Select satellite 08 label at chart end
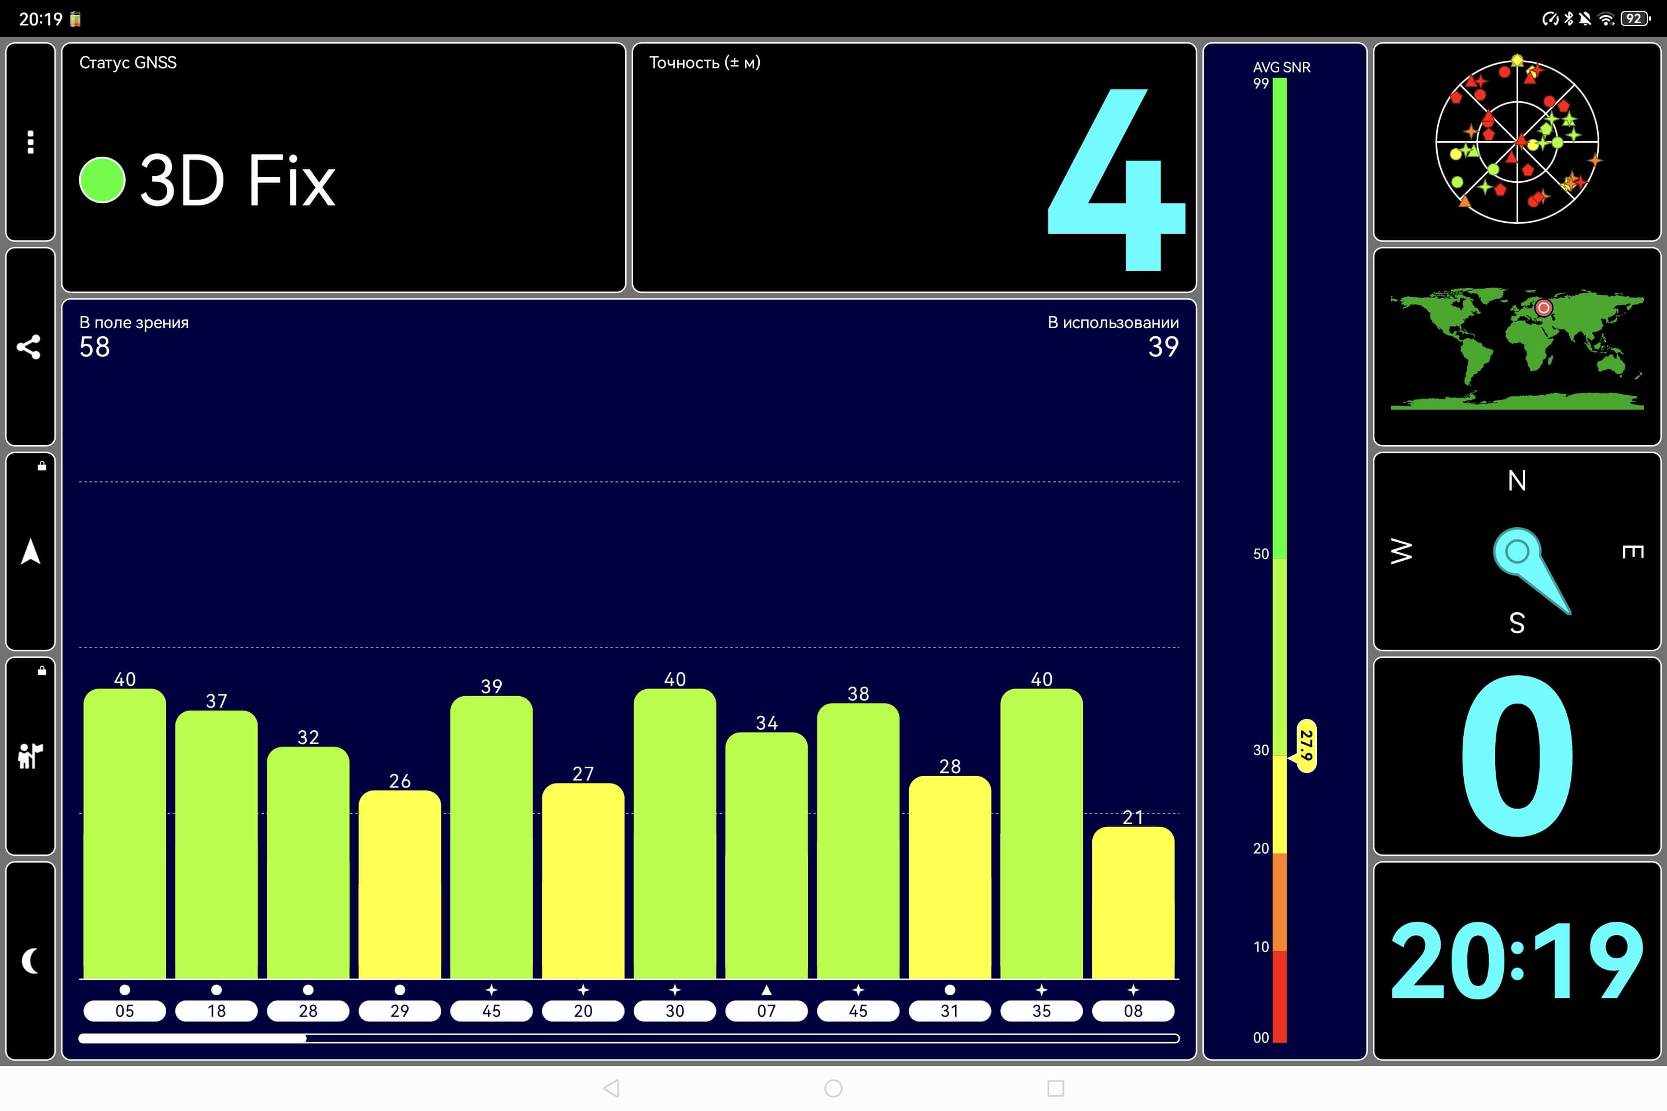This screenshot has width=1667, height=1111. point(1133,1010)
